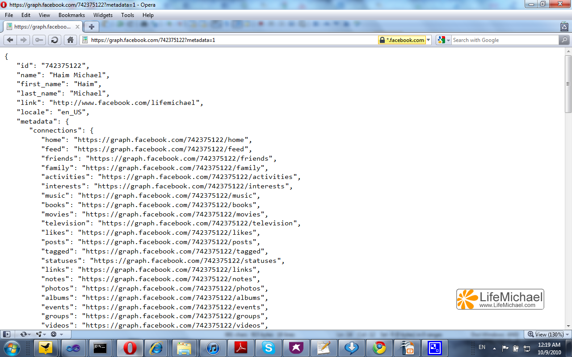Click the "name": "Haim Michael" line
The width and height of the screenshot is (572, 357).
[x=63, y=75]
